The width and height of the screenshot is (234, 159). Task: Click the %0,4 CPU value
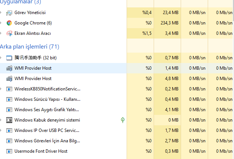(x=147, y=13)
